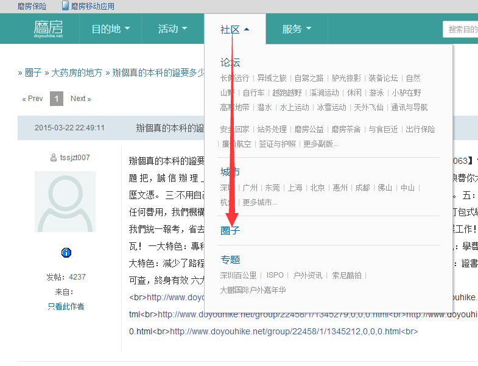Open the 冰雪运动 forum link
478x366 pixels.
(x=331, y=107)
